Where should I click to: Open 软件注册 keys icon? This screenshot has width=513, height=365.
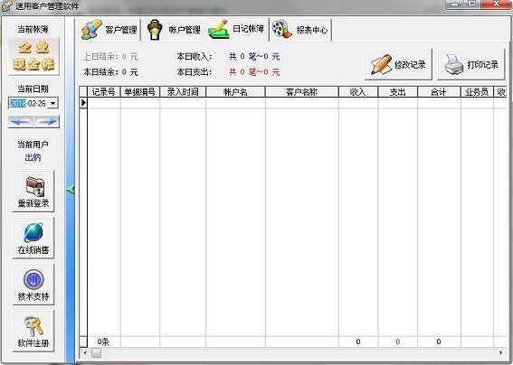click(x=33, y=332)
